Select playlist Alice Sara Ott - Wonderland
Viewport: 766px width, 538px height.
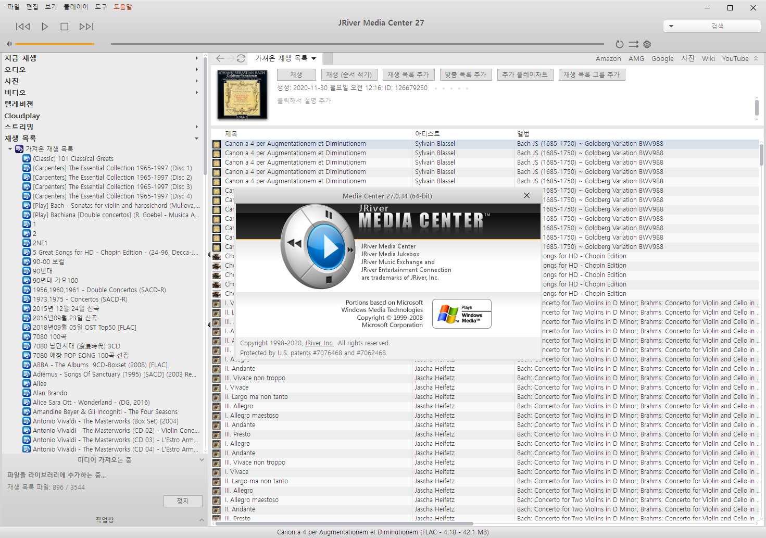click(91, 403)
